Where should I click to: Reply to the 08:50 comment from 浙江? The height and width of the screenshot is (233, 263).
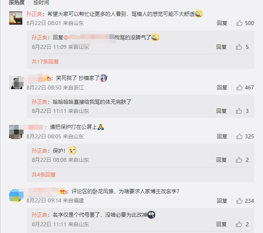[x=222, y=87]
